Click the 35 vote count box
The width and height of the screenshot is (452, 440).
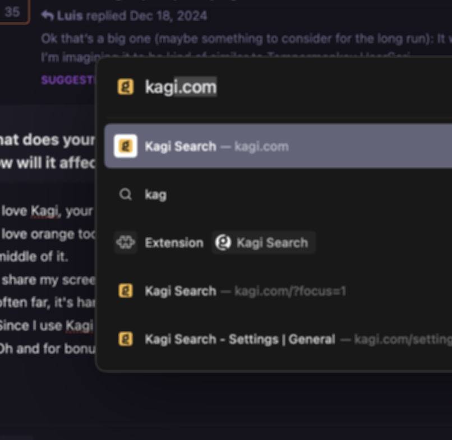[12, 12]
